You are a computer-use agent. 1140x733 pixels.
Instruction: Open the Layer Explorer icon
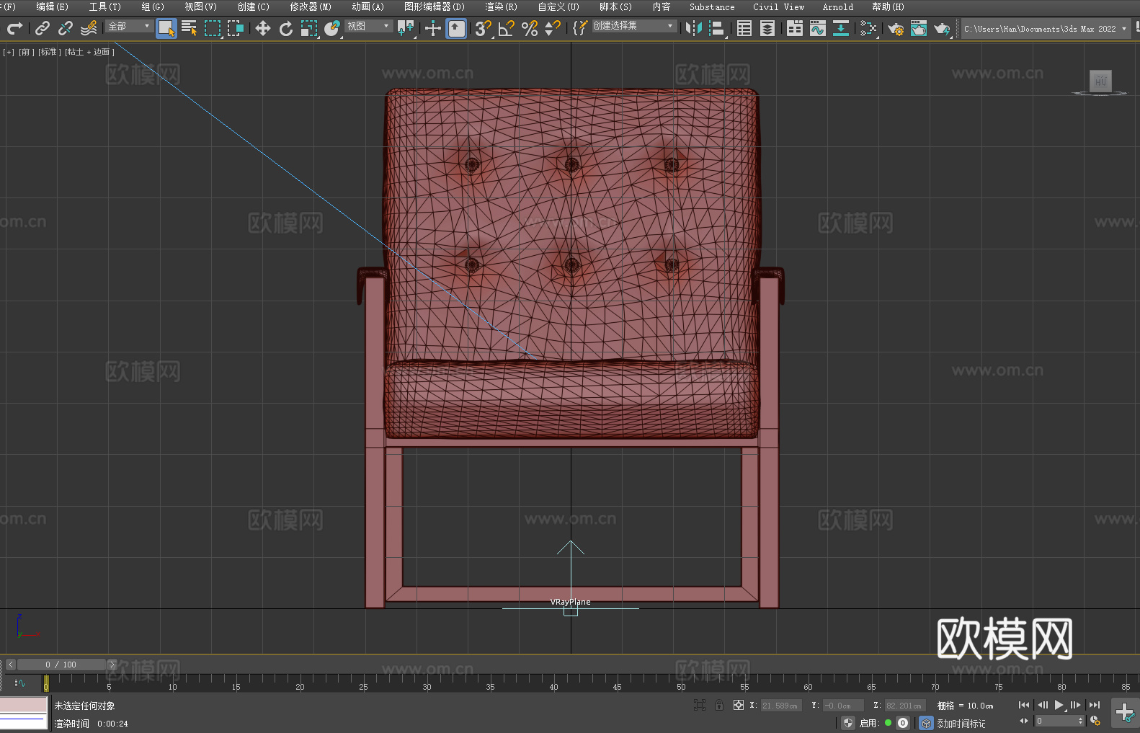[x=767, y=28]
